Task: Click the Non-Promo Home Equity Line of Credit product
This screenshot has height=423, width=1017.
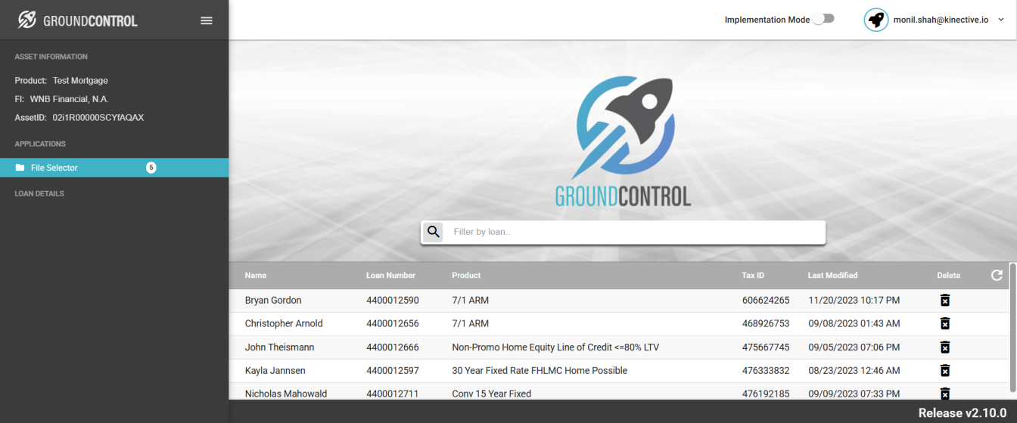Action: pos(555,347)
